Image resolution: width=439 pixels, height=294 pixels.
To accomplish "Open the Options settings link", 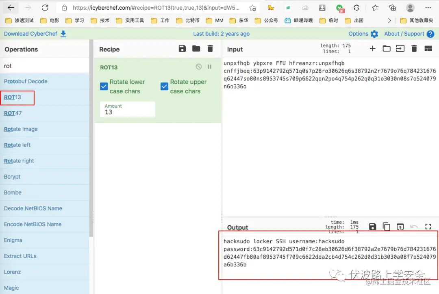I will 363,34.
